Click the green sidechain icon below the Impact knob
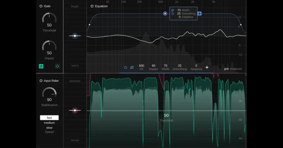Screen dimensions: 283x148 41,66
